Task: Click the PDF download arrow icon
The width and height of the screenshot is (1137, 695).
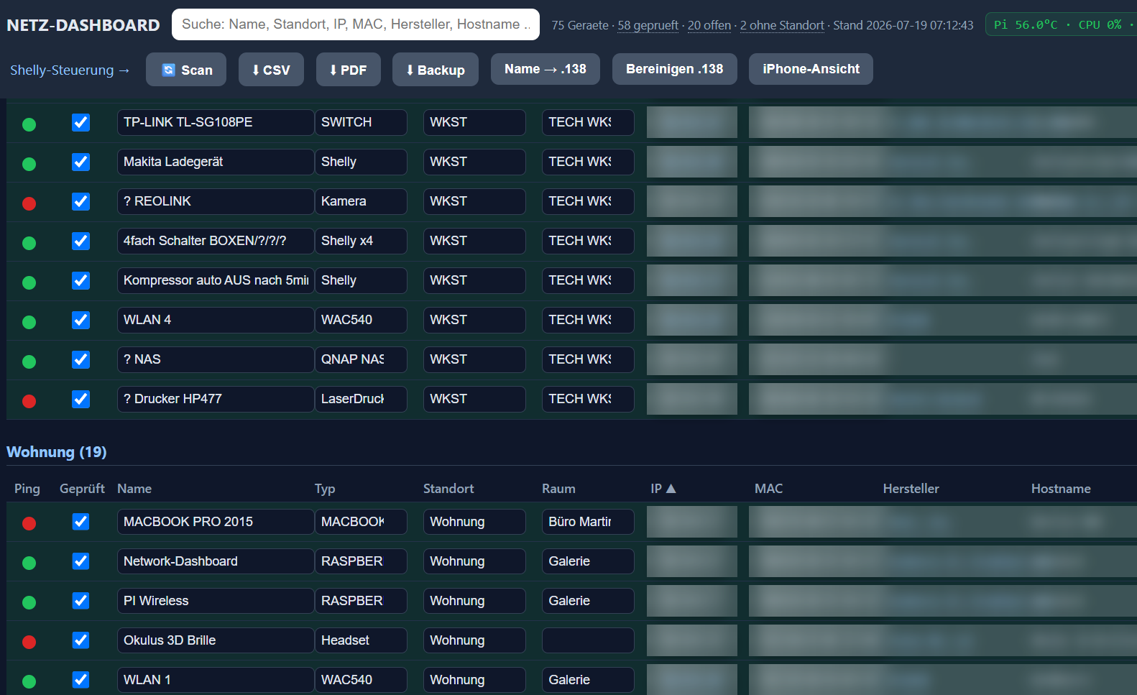Action: (333, 70)
